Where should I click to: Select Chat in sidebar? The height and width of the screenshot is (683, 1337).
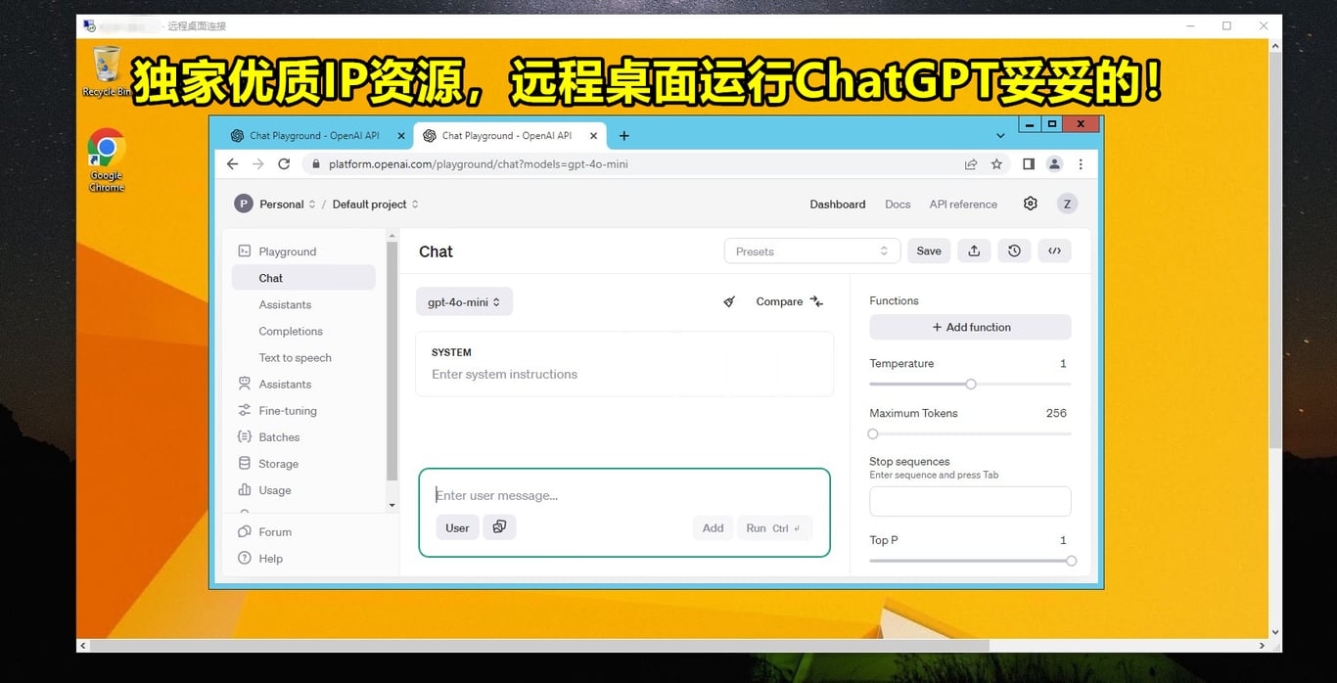(303, 278)
